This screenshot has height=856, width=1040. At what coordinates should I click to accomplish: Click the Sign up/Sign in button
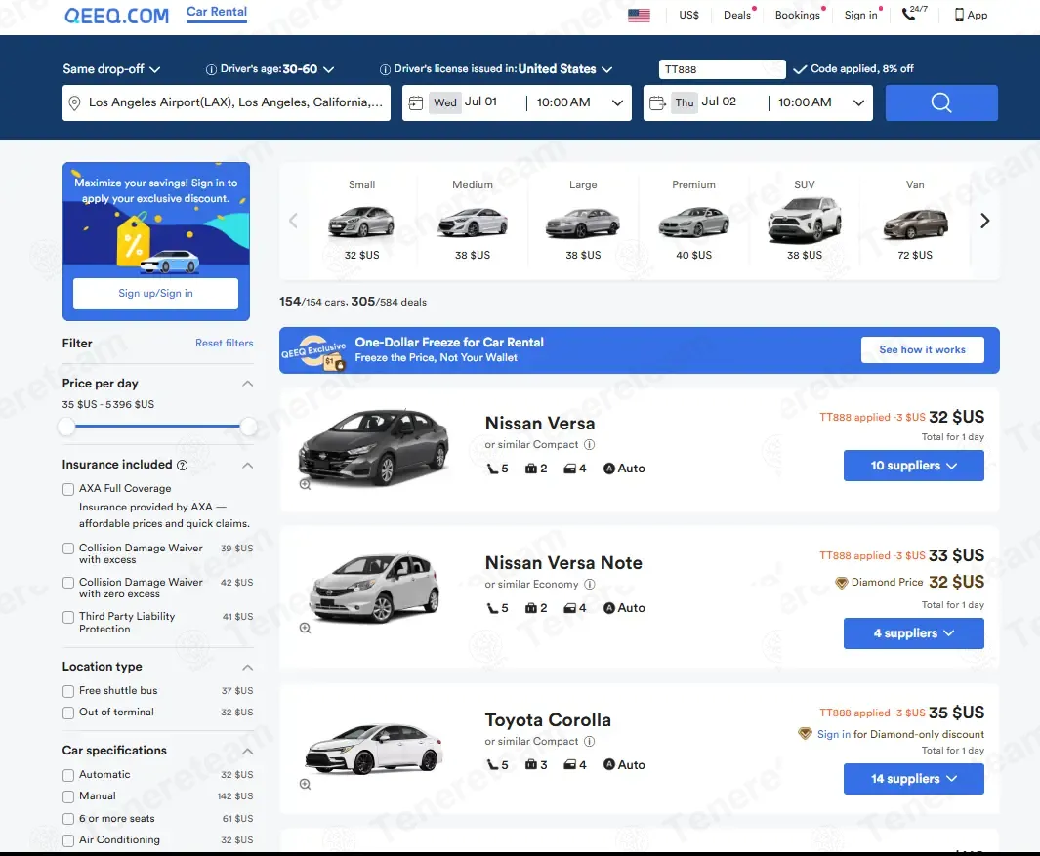(156, 293)
